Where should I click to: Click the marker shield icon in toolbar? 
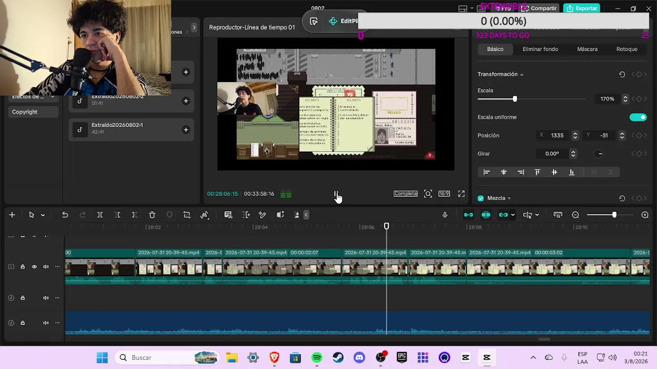169,215
